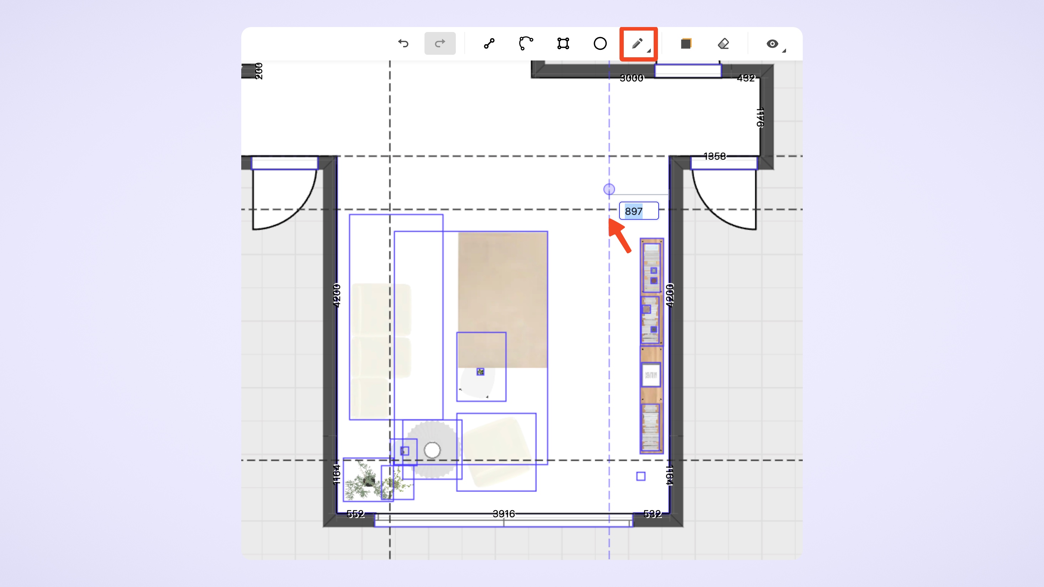Click the dark fill color swatch
The image size is (1044, 587).
(x=686, y=43)
